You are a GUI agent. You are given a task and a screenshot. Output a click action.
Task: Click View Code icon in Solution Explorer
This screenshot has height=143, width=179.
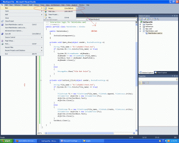coord(152,19)
